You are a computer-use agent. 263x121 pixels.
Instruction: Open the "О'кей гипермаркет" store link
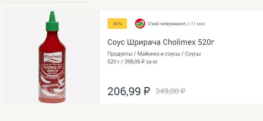coord(167,24)
